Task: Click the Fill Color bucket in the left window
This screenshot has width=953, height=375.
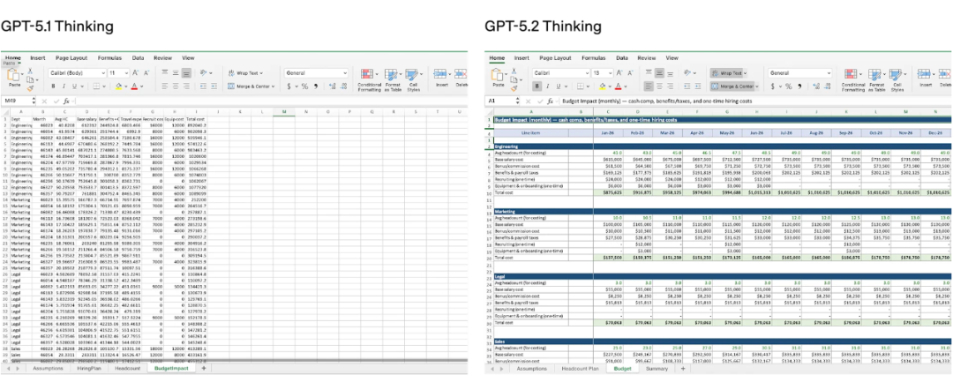Action: click(x=118, y=86)
